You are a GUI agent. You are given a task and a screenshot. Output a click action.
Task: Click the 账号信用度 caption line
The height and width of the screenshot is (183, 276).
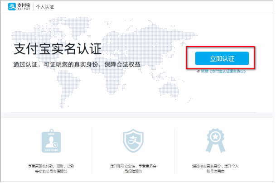click(x=215, y=171)
